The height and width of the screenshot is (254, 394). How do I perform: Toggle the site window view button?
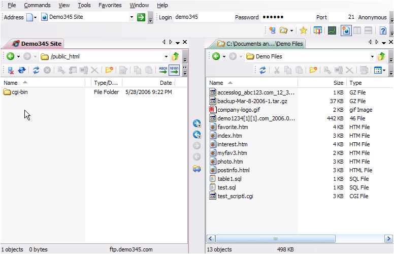coord(346,30)
